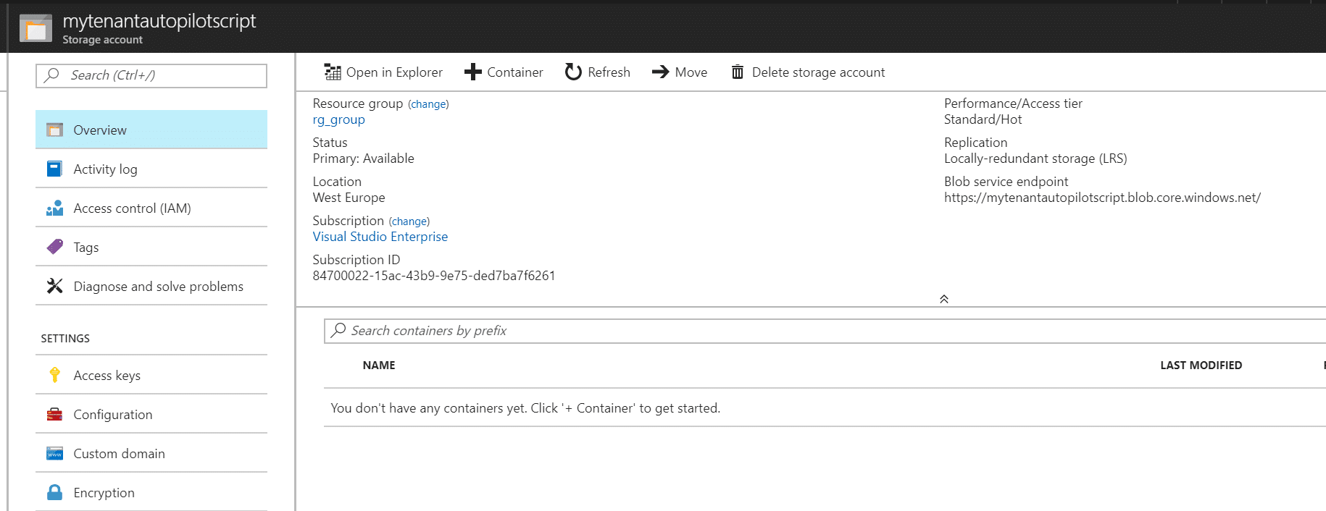
Task: Click the red Configuration toolbox icon
Action: [54, 415]
